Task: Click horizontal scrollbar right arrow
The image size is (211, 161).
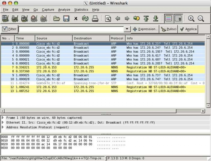Action: [203, 111]
